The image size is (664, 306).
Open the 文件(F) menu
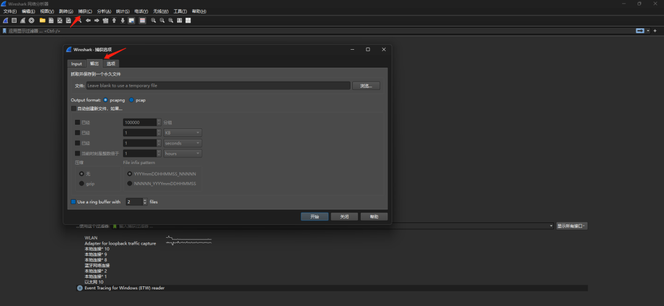click(x=10, y=11)
